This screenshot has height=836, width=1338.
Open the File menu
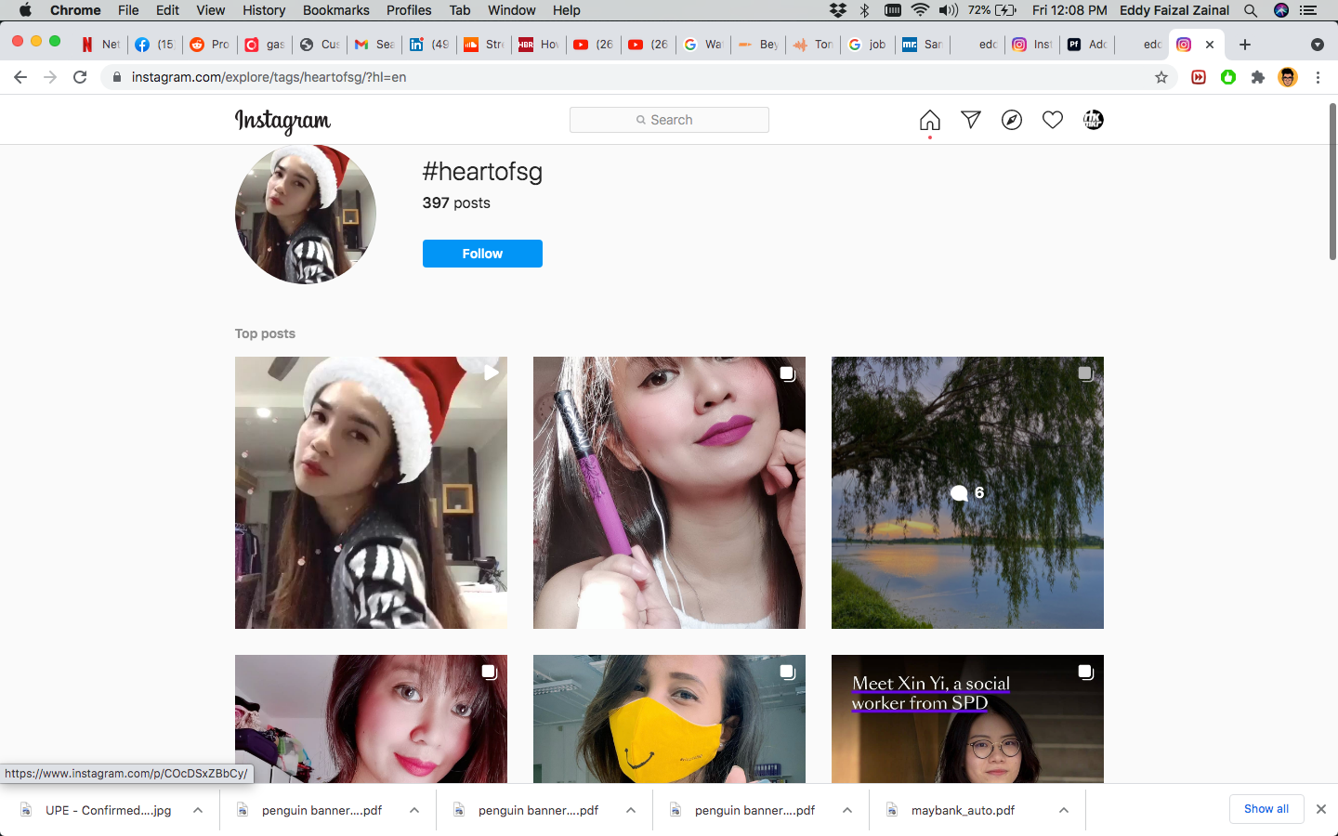click(x=128, y=10)
